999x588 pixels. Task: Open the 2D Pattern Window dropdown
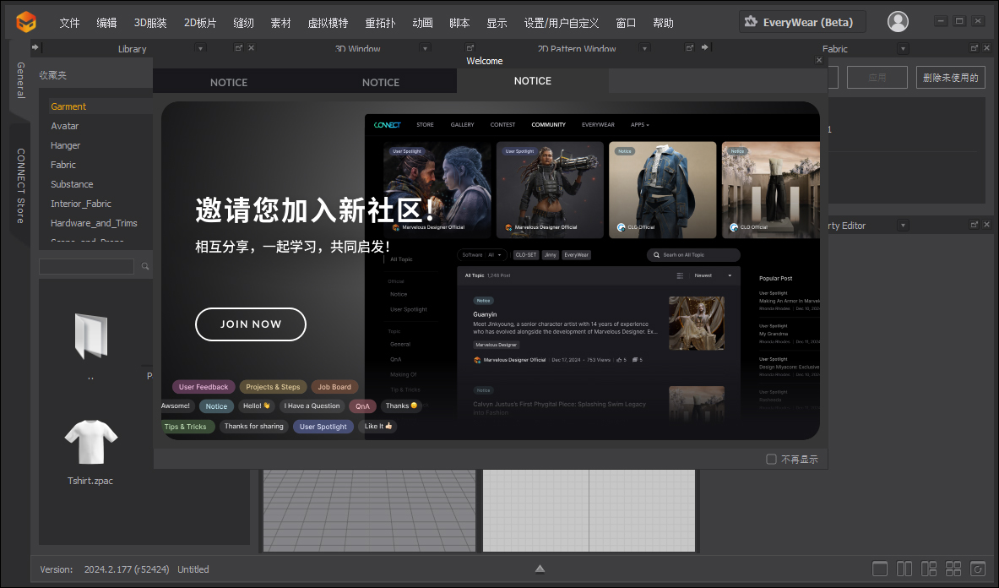pos(644,48)
